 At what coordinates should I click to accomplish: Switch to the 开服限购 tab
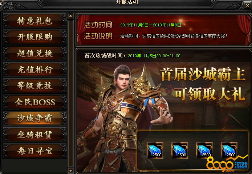point(35,37)
